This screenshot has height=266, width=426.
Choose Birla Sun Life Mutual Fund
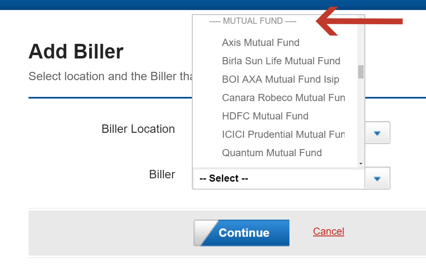[281, 61]
